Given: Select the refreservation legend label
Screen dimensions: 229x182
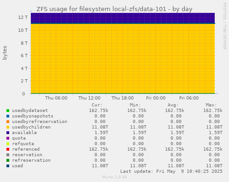Looking at the screenshot, I should click(31, 160).
